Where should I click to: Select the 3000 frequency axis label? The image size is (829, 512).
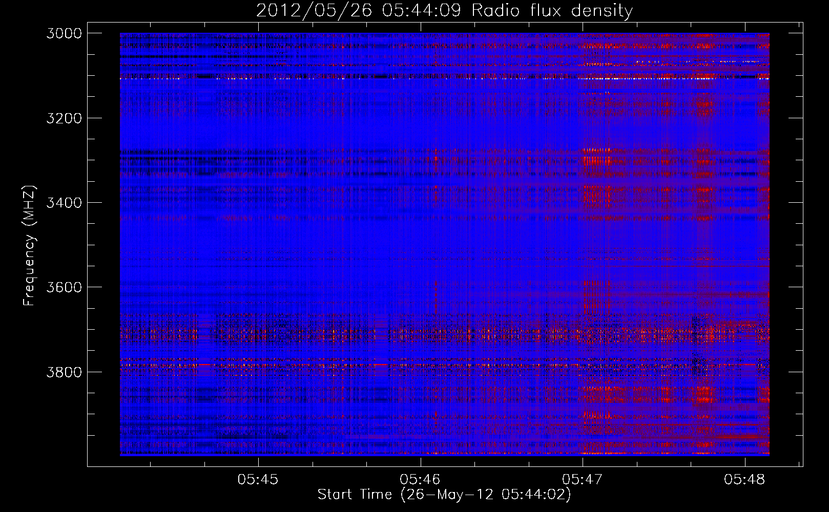coord(64,33)
